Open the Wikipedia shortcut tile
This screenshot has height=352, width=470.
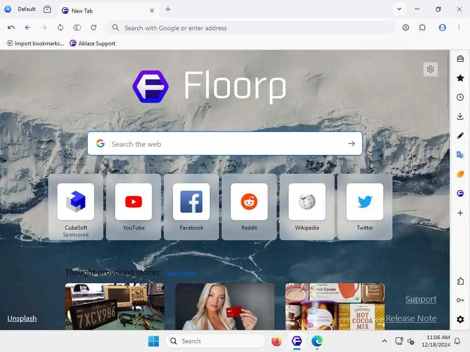307,207
